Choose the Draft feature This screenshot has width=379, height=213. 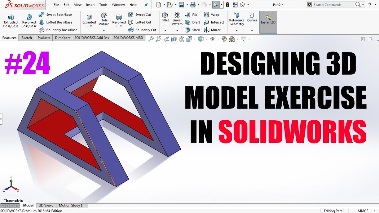coord(192,22)
